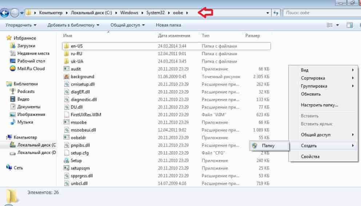Click the preview pane toggle icon

click(x=349, y=25)
